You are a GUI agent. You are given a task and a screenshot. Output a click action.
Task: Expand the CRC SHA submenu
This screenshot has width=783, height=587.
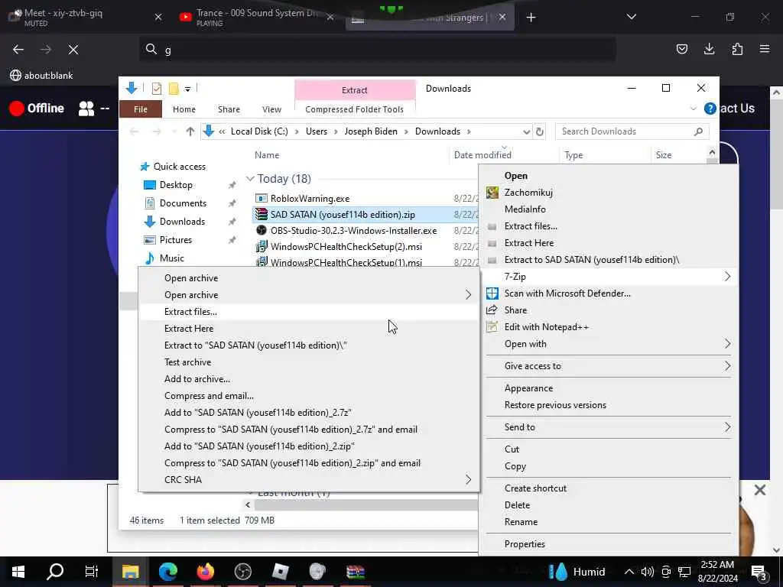tap(468, 480)
